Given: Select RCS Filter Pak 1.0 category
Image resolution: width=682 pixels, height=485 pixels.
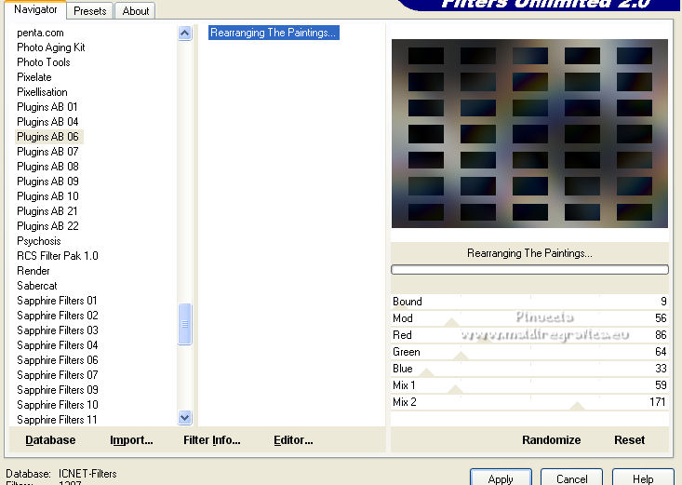Looking at the screenshot, I should tap(58, 256).
